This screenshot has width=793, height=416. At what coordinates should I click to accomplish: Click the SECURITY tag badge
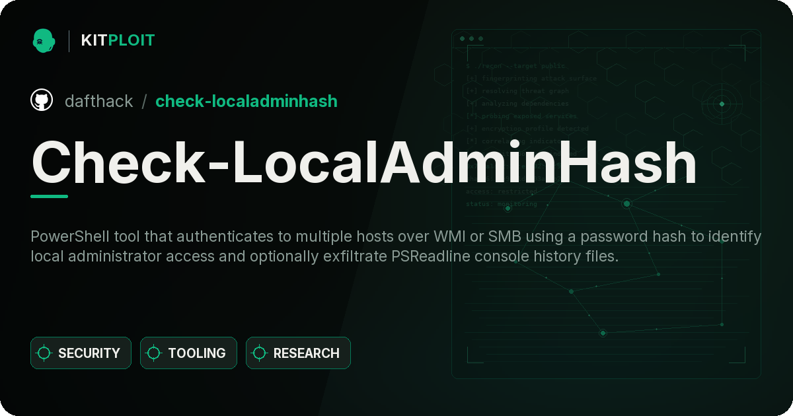click(81, 353)
